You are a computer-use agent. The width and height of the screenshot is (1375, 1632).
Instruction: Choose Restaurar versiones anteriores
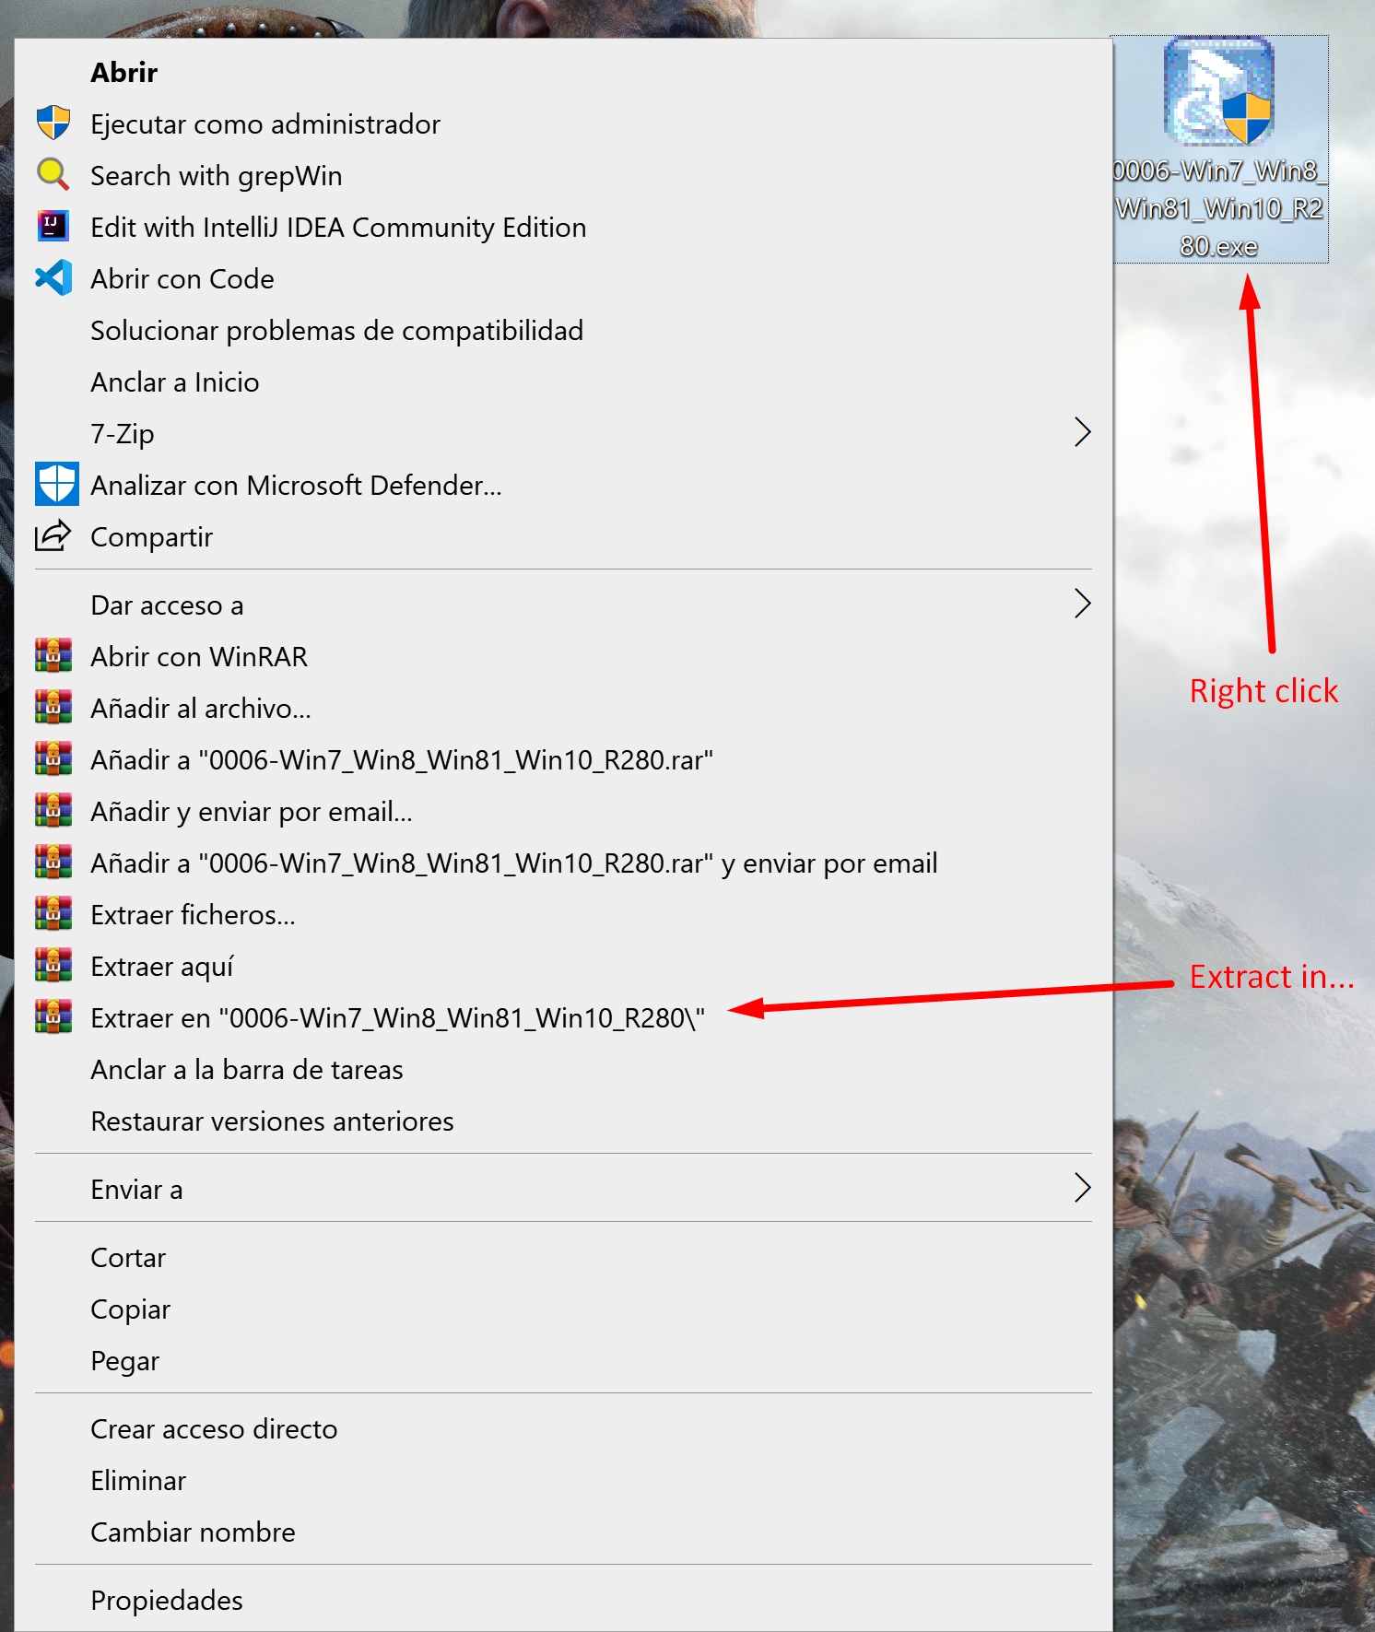563,1121
